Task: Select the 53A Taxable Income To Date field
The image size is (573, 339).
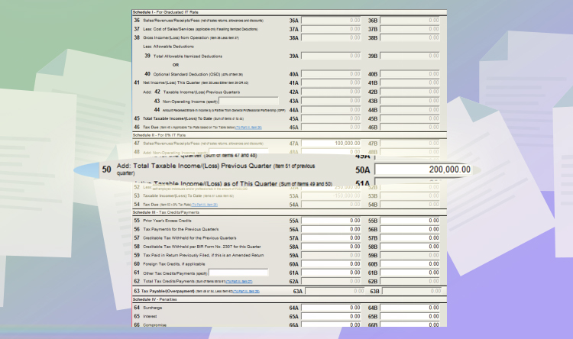Action: [331, 195]
